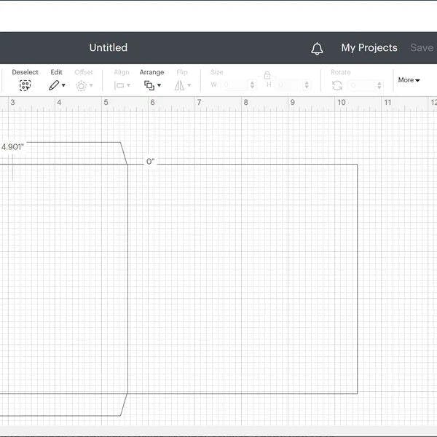Open My Projects

[x=369, y=48]
